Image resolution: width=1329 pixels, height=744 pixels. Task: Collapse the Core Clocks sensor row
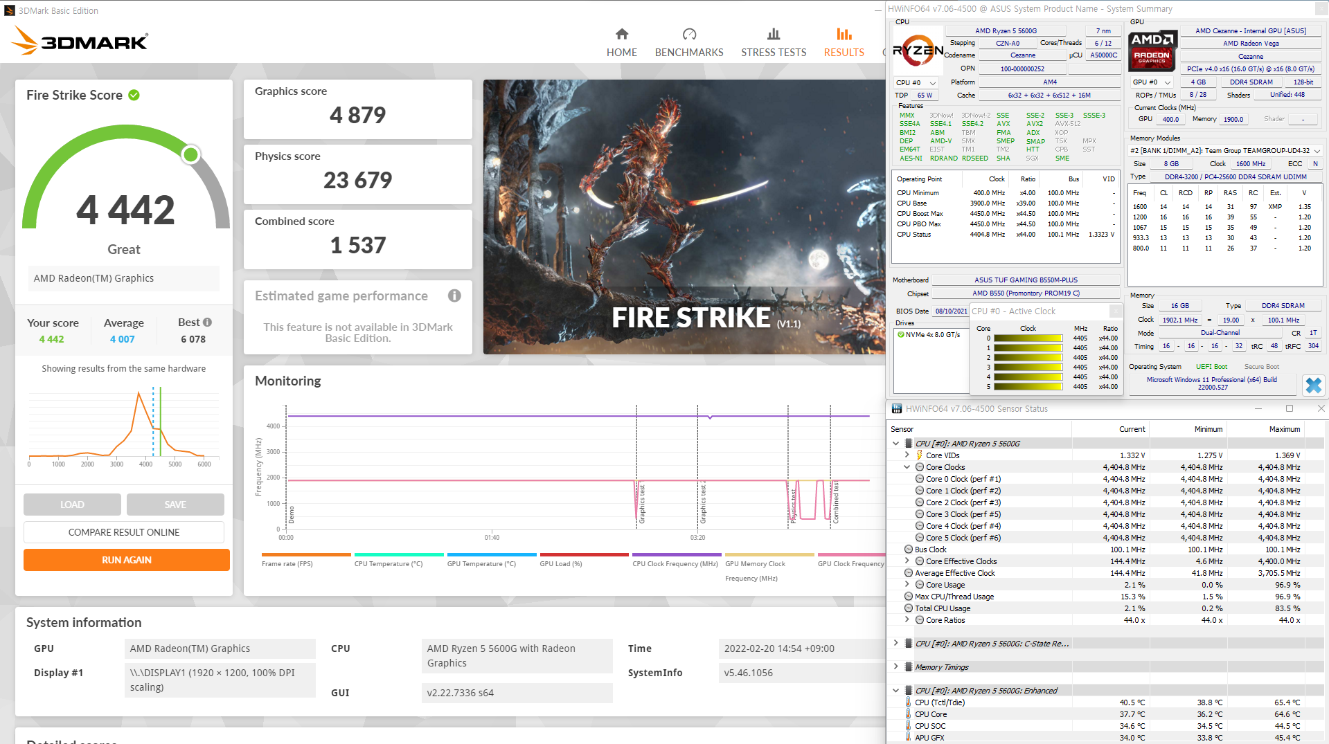pos(907,467)
